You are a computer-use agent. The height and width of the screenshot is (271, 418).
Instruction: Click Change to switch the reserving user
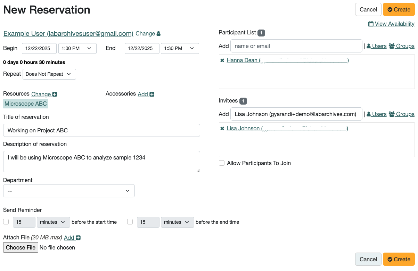pos(145,33)
